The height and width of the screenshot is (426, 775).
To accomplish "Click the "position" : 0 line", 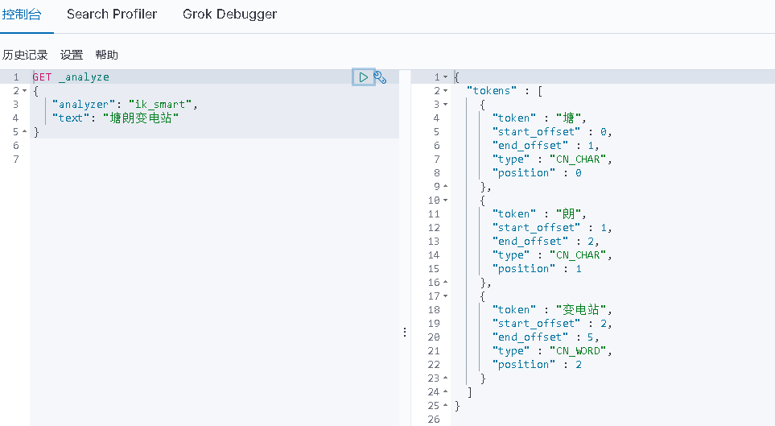I will pyautogui.click(x=537, y=172).
